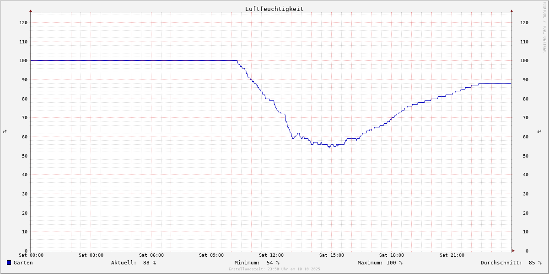This screenshot has height=274, width=549.
Task: Select the Garten legend label
Action: tap(23, 263)
